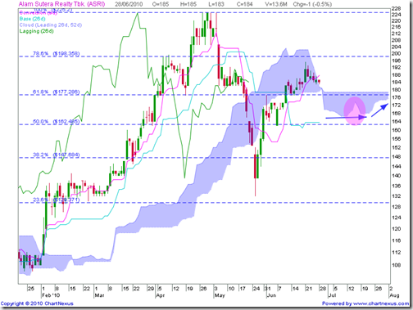This screenshot has width=413, height=310.
Task: Click the Jun month label on time axis
Action: [x=271, y=295]
